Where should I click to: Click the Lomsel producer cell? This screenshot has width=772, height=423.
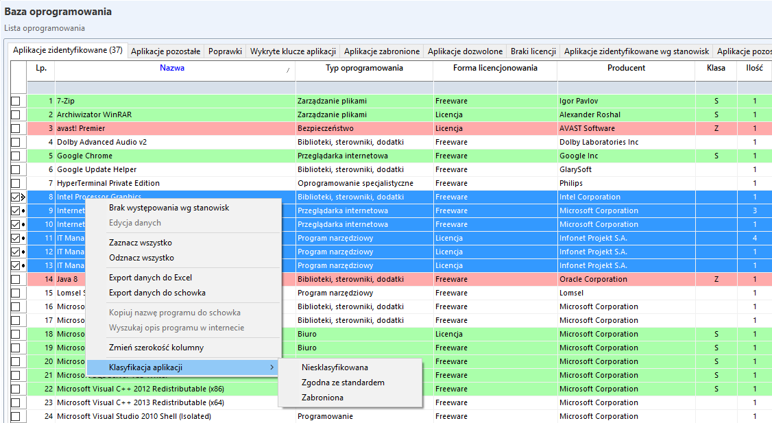click(626, 293)
